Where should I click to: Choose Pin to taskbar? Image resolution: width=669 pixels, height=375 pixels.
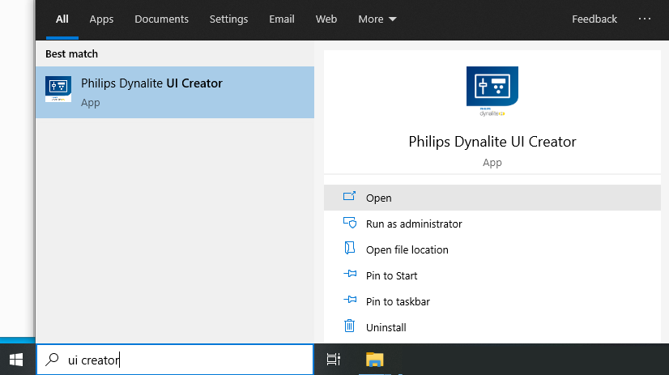[492, 301]
